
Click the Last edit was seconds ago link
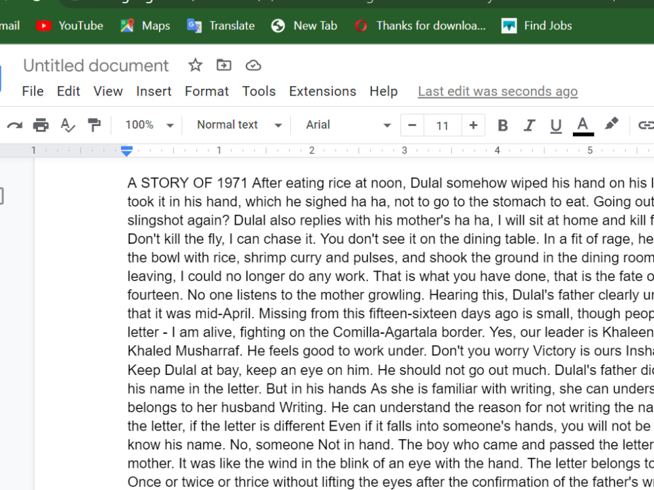coord(497,91)
